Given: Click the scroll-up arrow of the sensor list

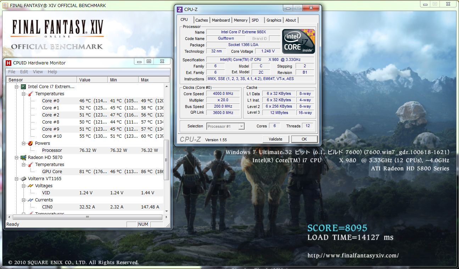Looking at the screenshot, I should pyautogui.click(x=167, y=86).
